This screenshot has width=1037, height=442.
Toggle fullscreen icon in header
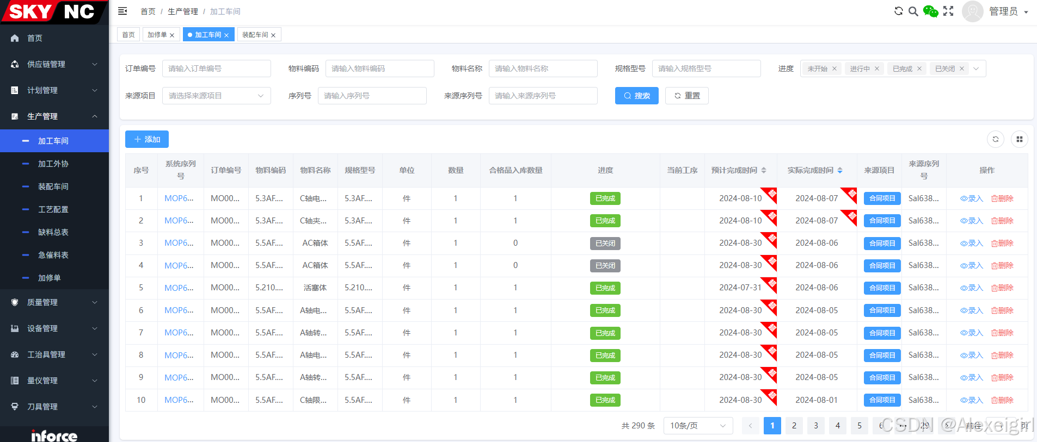tap(948, 11)
